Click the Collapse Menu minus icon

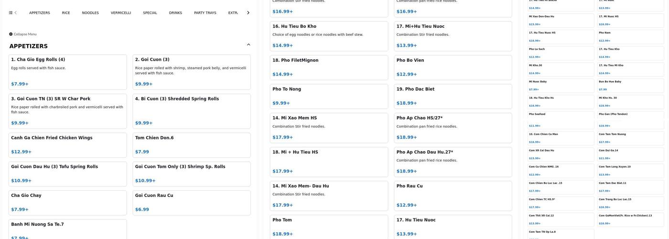click(x=11, y=34)
